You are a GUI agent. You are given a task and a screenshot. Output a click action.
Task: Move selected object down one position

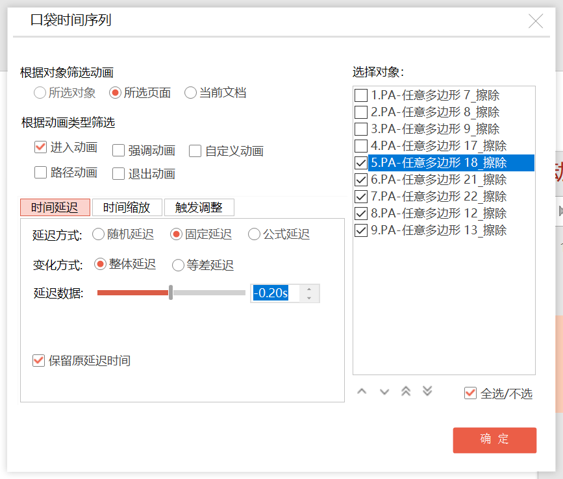tap(384, 391)
